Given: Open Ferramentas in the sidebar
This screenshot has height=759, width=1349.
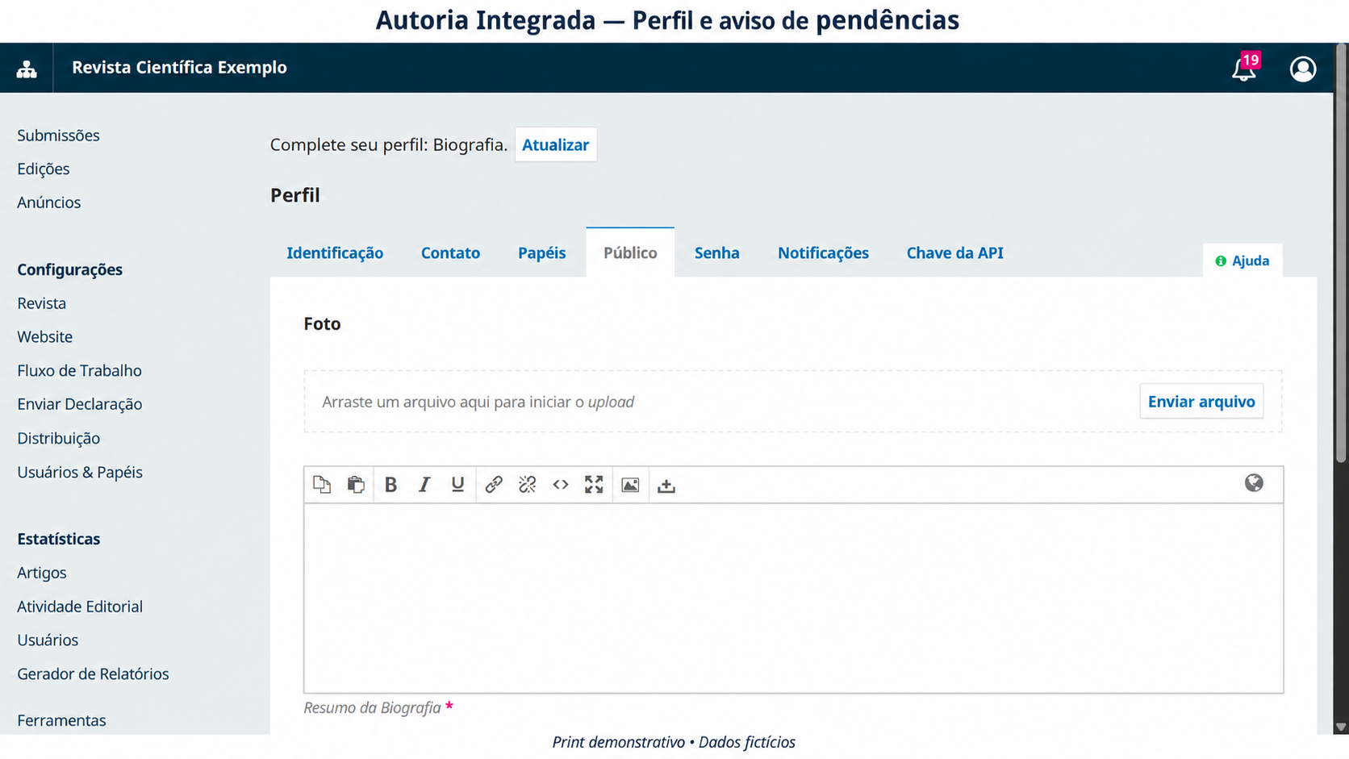Looking at the screenshot, I should pyautogui.click(x=61, y=720).
